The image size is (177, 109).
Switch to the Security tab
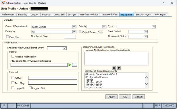(23, 14)
